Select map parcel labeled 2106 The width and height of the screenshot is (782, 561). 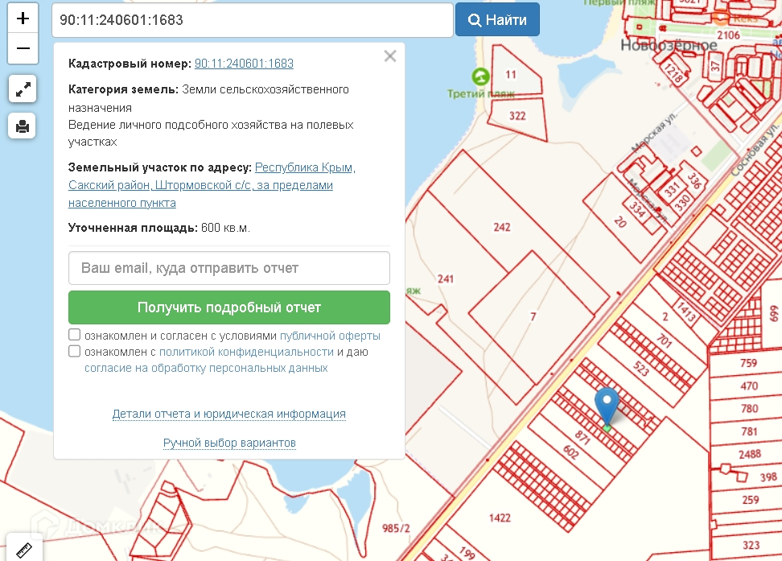(728, 35)
